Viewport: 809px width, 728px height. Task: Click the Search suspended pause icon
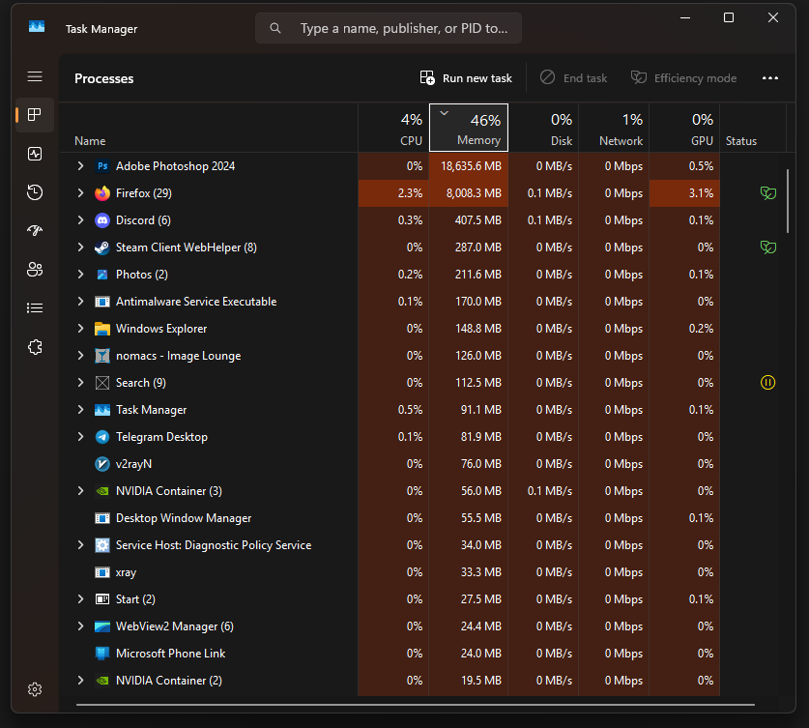(x=767, y=382)
